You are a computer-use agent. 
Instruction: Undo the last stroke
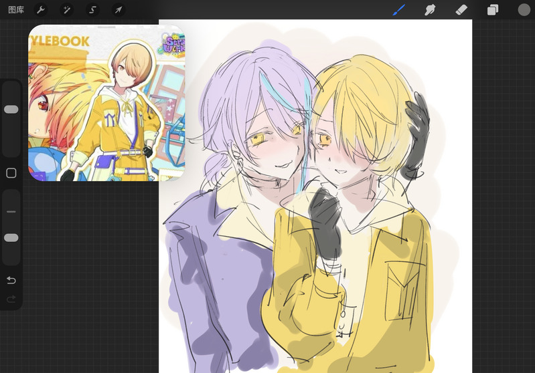(x=11, y=280)
